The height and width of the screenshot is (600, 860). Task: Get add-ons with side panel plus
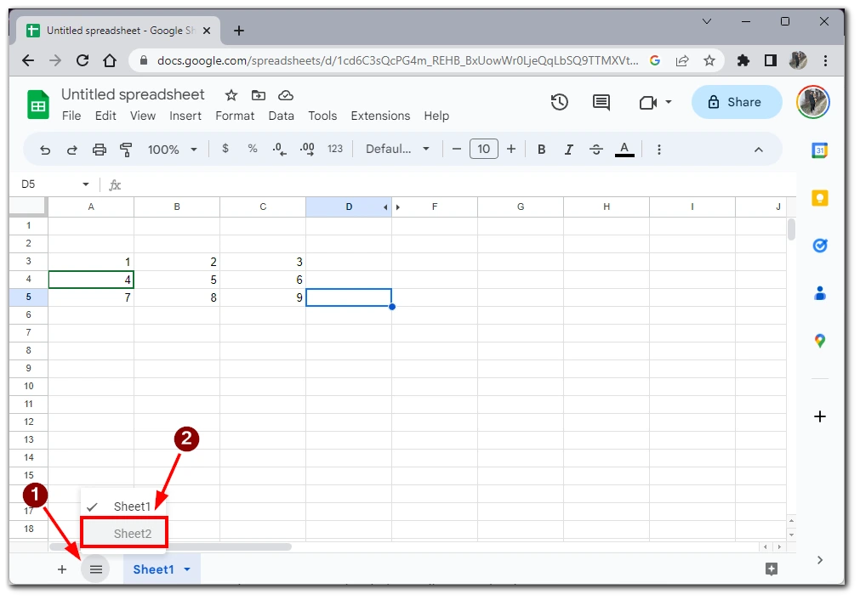click(x=819, y=416)
